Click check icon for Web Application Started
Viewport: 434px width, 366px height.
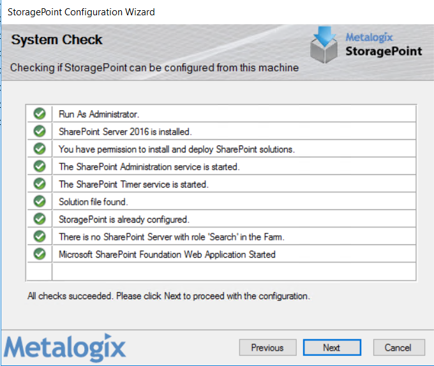(x=40, y=254)
